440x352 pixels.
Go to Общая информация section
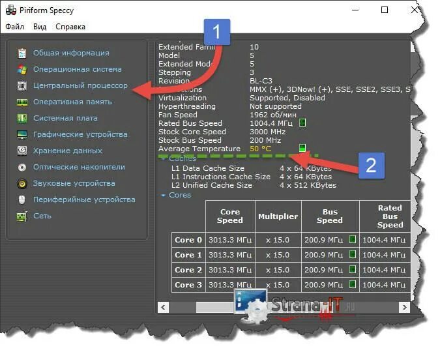[71, 53]
